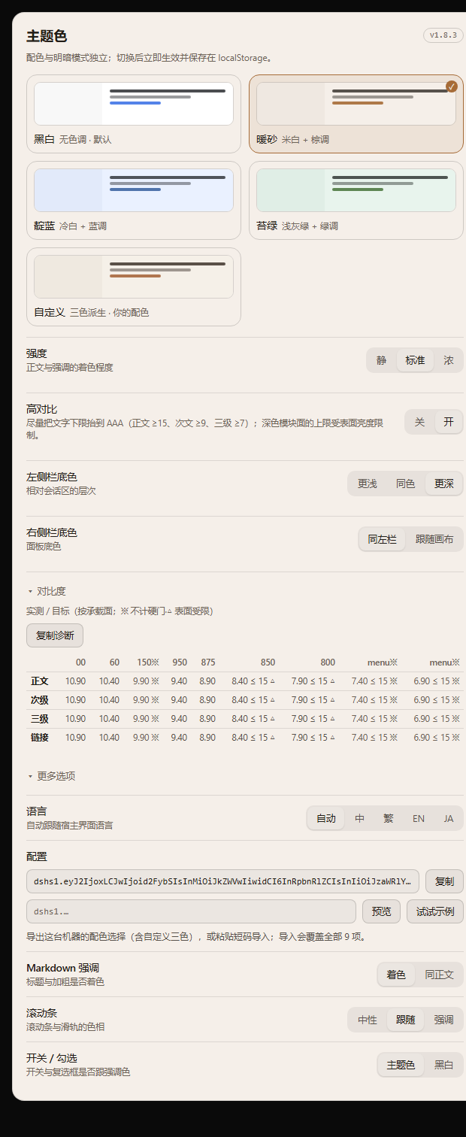The height and width of the screenshot is (1137, 466).
Task: Select the 黑白 theme card
Action: pos(134,114)
